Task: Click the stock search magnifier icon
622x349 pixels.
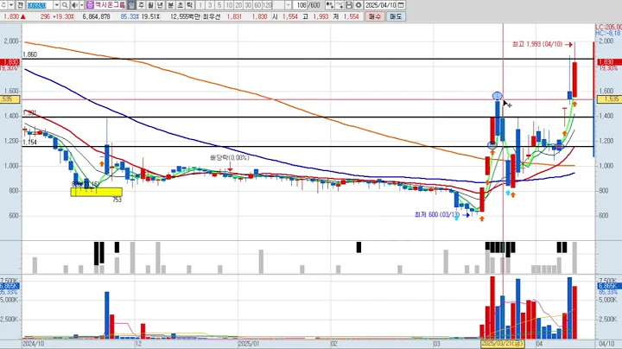Action: (65, 5)
